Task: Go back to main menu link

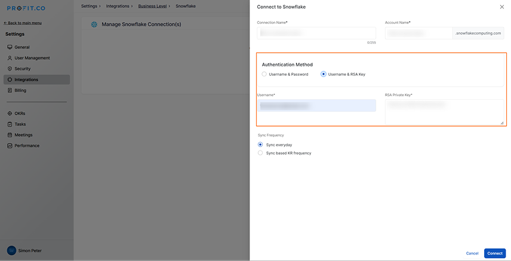Action: 23,23
